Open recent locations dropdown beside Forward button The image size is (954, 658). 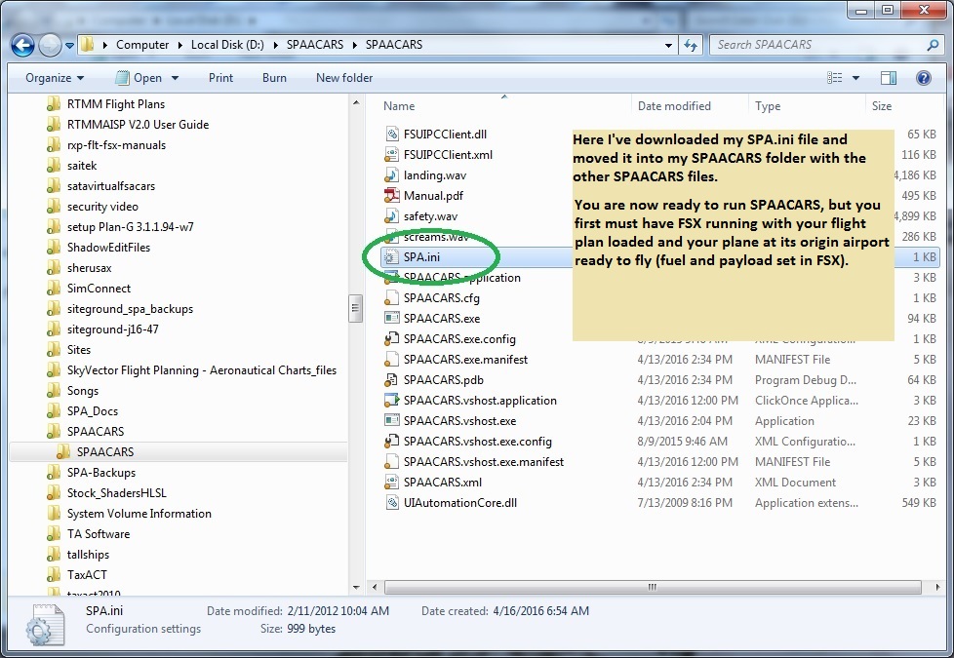click(x=69, y=46)
